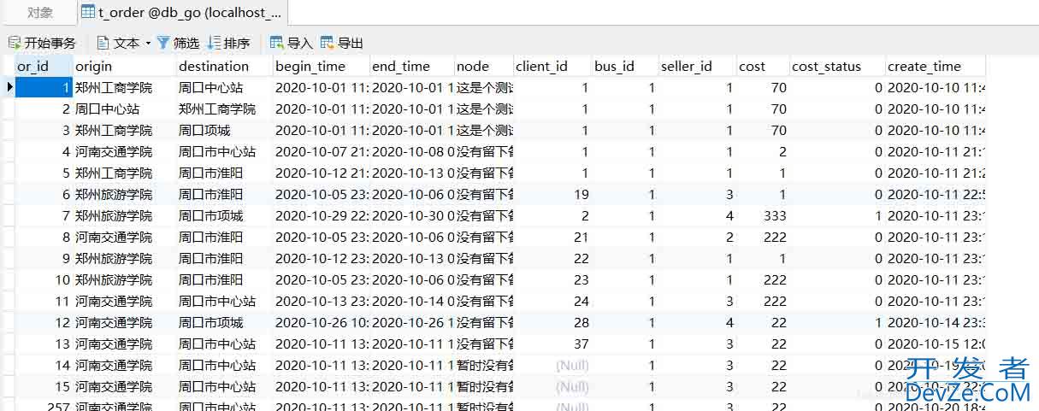Click begin_time cell in row 7 (2020-10-29)
Viewport: 1039px width, 411px height.
[x=321, y=215]
